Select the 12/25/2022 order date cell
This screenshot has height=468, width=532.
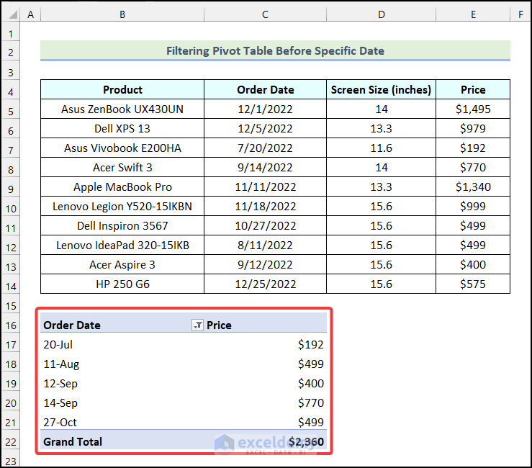click(x=265, y=284)
